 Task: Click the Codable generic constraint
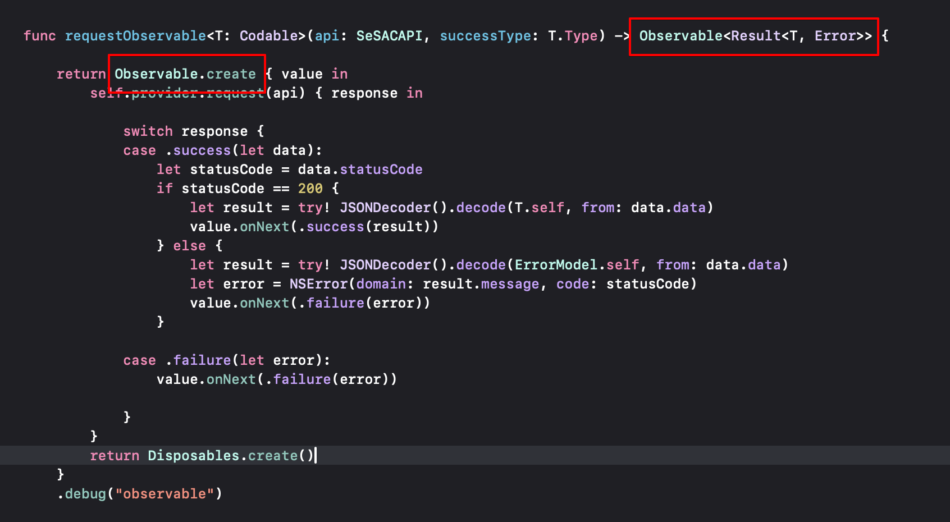click(x=269, y=36)
